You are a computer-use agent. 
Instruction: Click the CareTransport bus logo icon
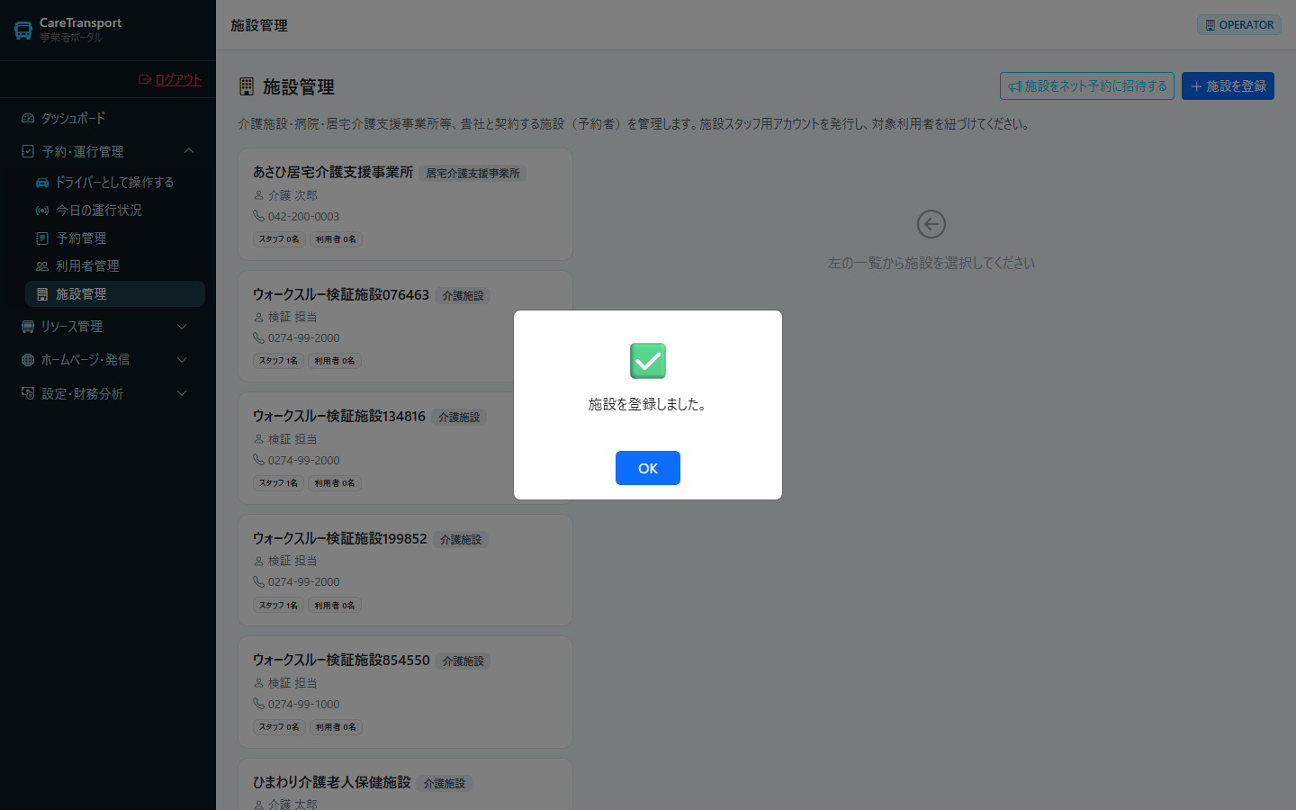click(x=23, y=31)
